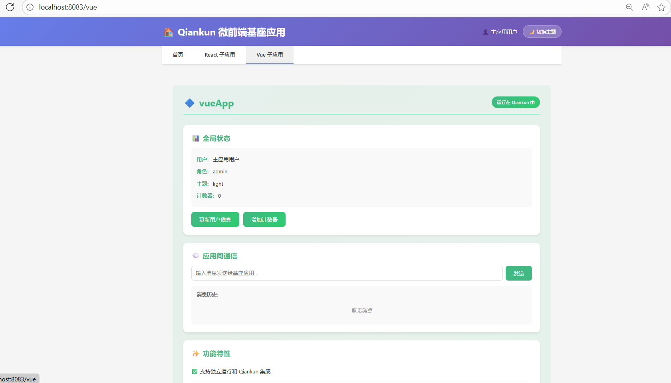Click the bar chart icon beside 全局状态

click(196, 138)
